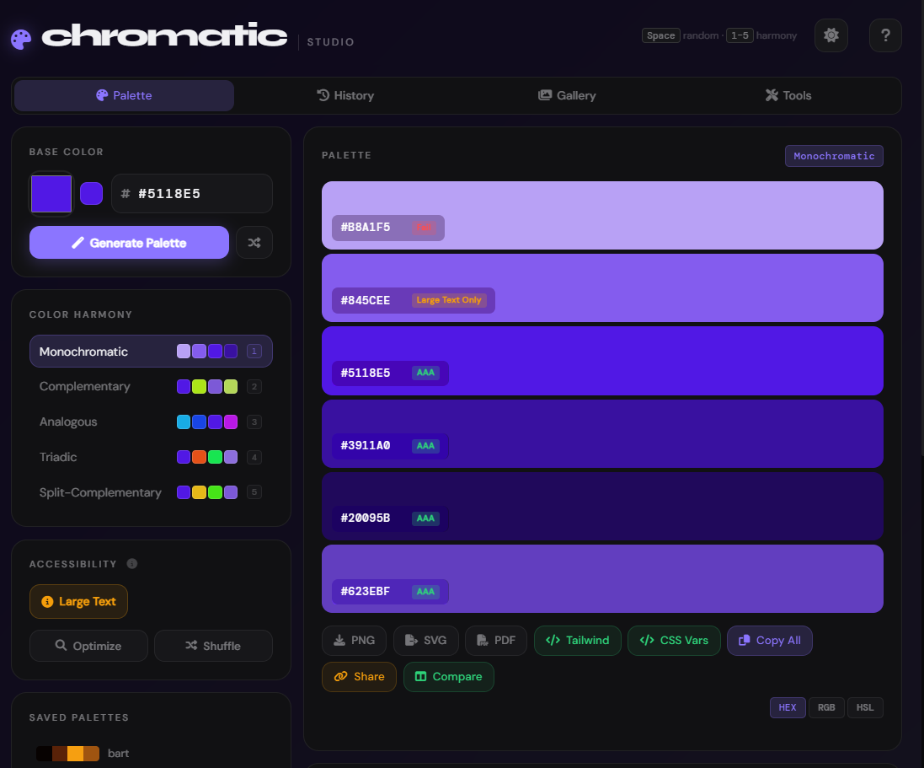Switch color format to RGB
The height and width of the screenshot is (768, 924).
(826, 707)
